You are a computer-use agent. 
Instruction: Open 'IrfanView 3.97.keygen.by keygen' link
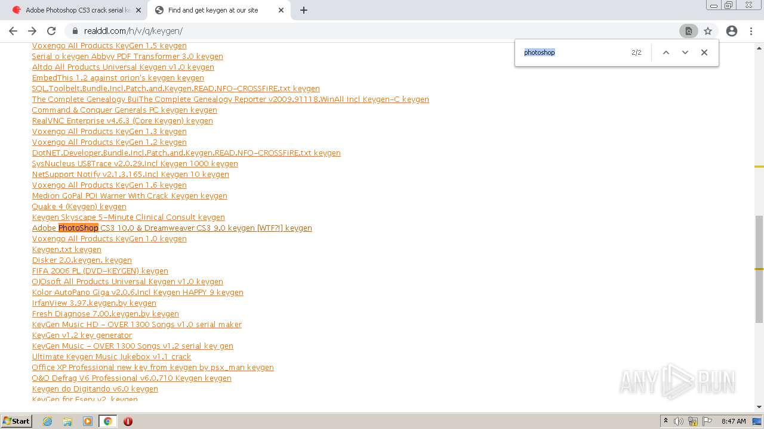(94, 303)
